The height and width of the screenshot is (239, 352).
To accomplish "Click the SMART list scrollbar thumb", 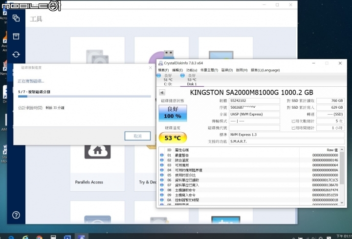I will pos(342,168).
